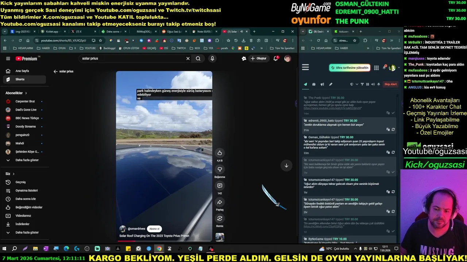
Task: Share the Short via Paylaş
Action: [x=220, y=202]
